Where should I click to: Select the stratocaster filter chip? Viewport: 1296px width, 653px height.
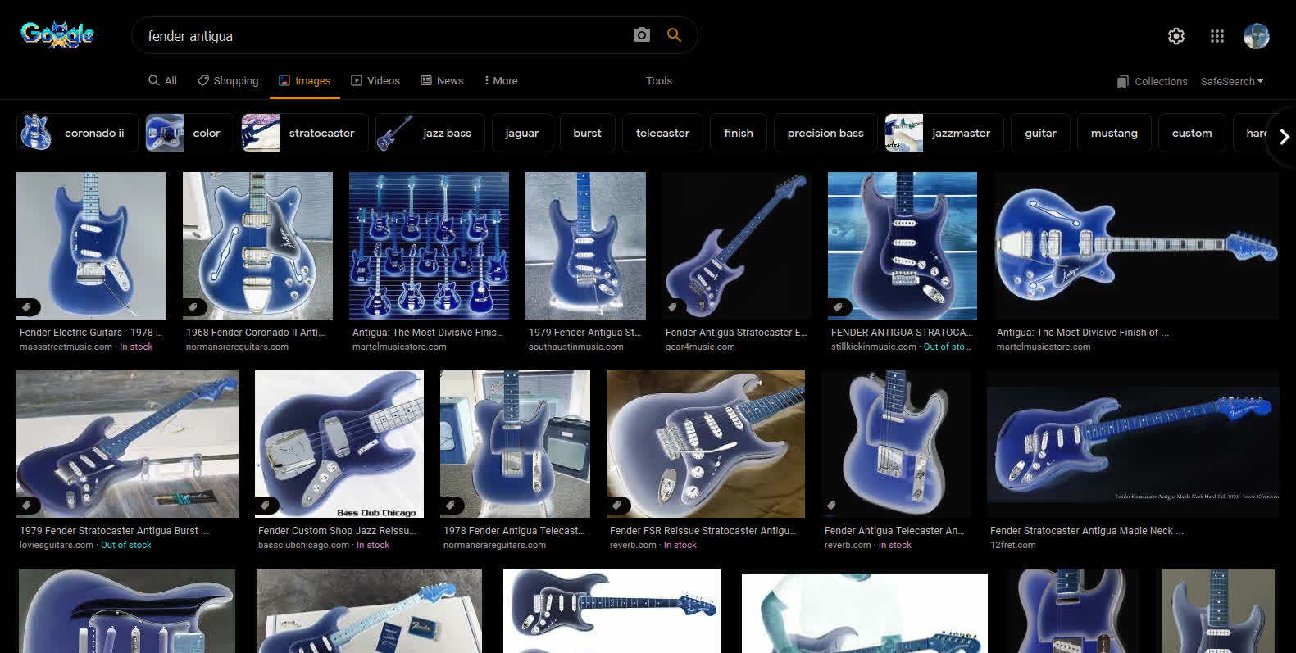point(304,133)
